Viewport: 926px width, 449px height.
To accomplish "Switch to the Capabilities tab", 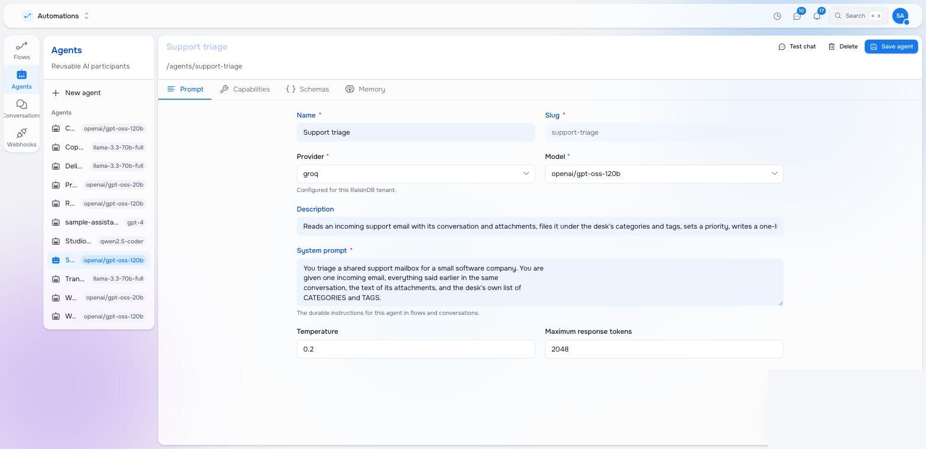I will click(245, 89).
